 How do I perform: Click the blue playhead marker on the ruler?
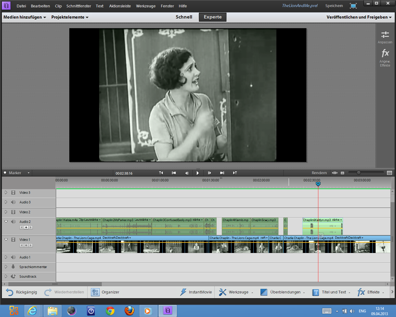(x=318, y=184)
